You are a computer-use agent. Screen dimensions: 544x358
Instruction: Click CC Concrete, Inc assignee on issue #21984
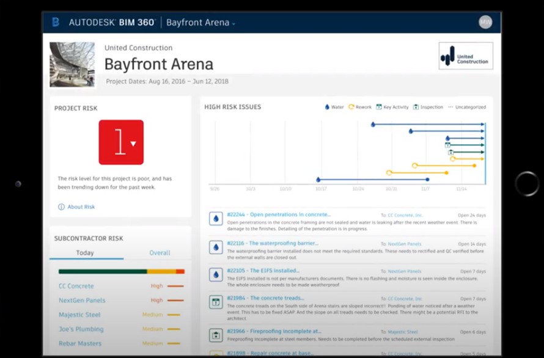pos(405,299)
